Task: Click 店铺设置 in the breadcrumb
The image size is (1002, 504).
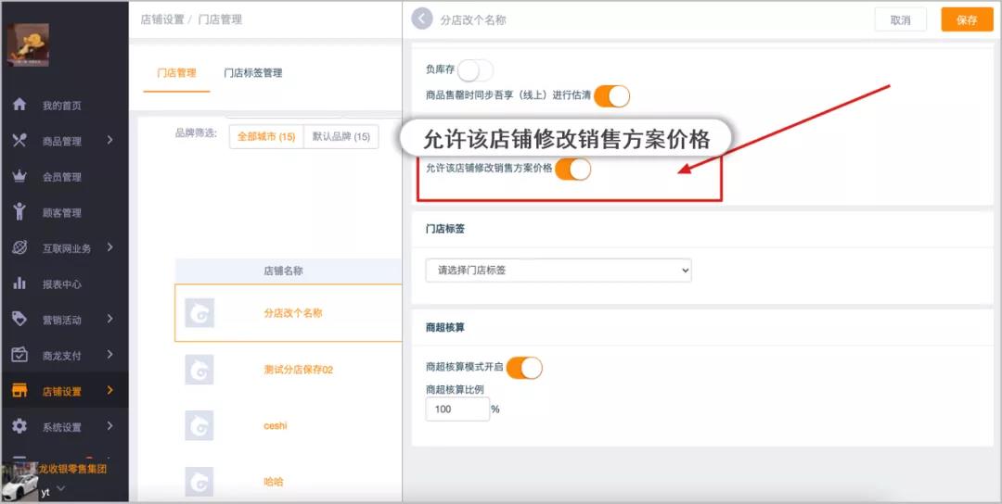Action: pyautogui.click(x=162, y=19)
